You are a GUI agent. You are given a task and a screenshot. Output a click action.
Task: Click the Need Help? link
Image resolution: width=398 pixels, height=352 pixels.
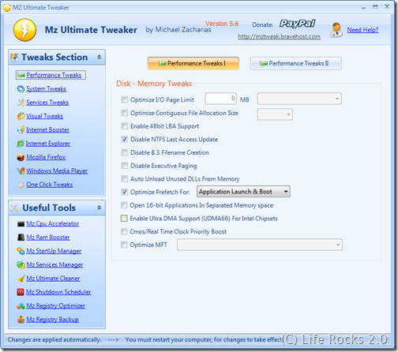[362, 30]
